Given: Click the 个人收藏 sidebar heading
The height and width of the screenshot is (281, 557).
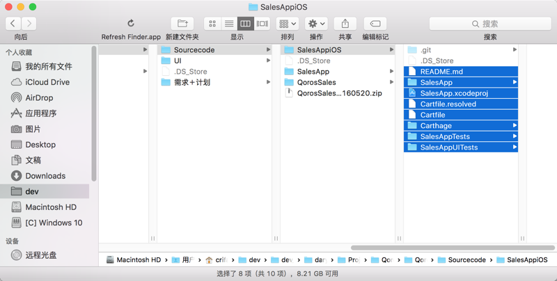Looking at the screenshot, I should coord(19,52).
